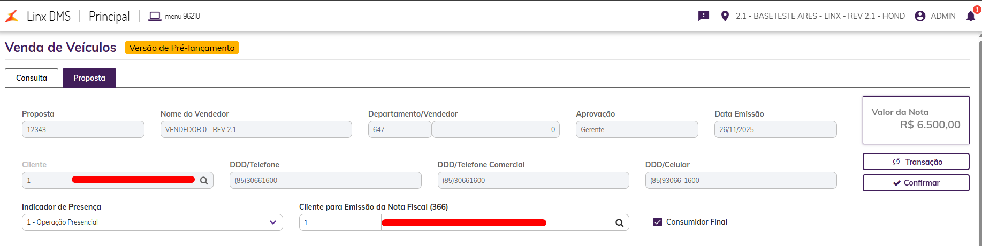Switch to the Consulta tab

pos(32,78)
